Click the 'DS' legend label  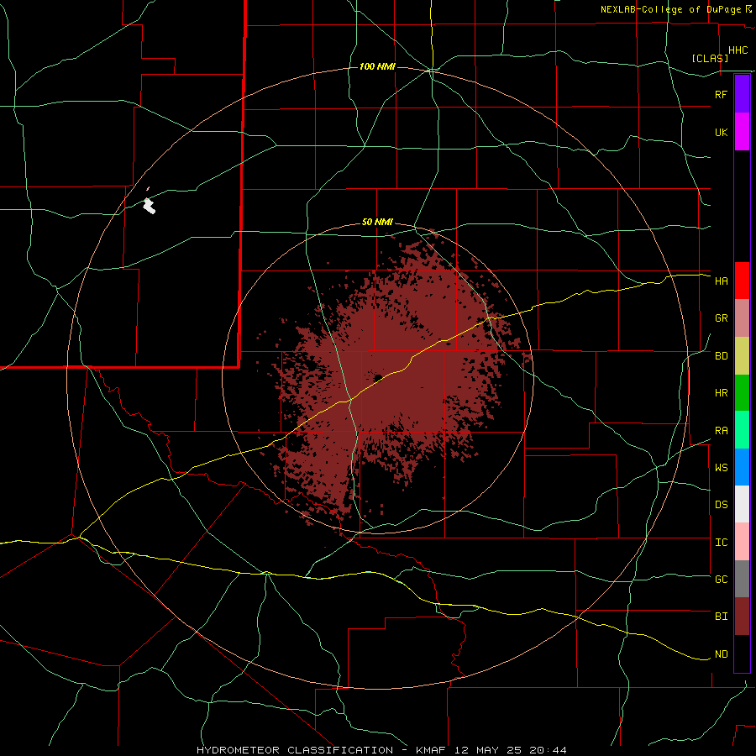721,505
